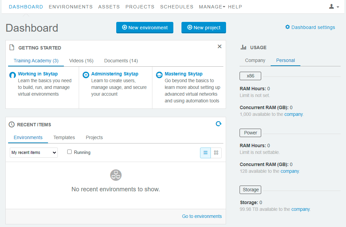Select the Templates recent items tab

(x=64, y=137)
